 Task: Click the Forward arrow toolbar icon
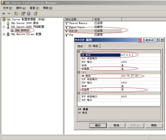[x=9, y=14]
